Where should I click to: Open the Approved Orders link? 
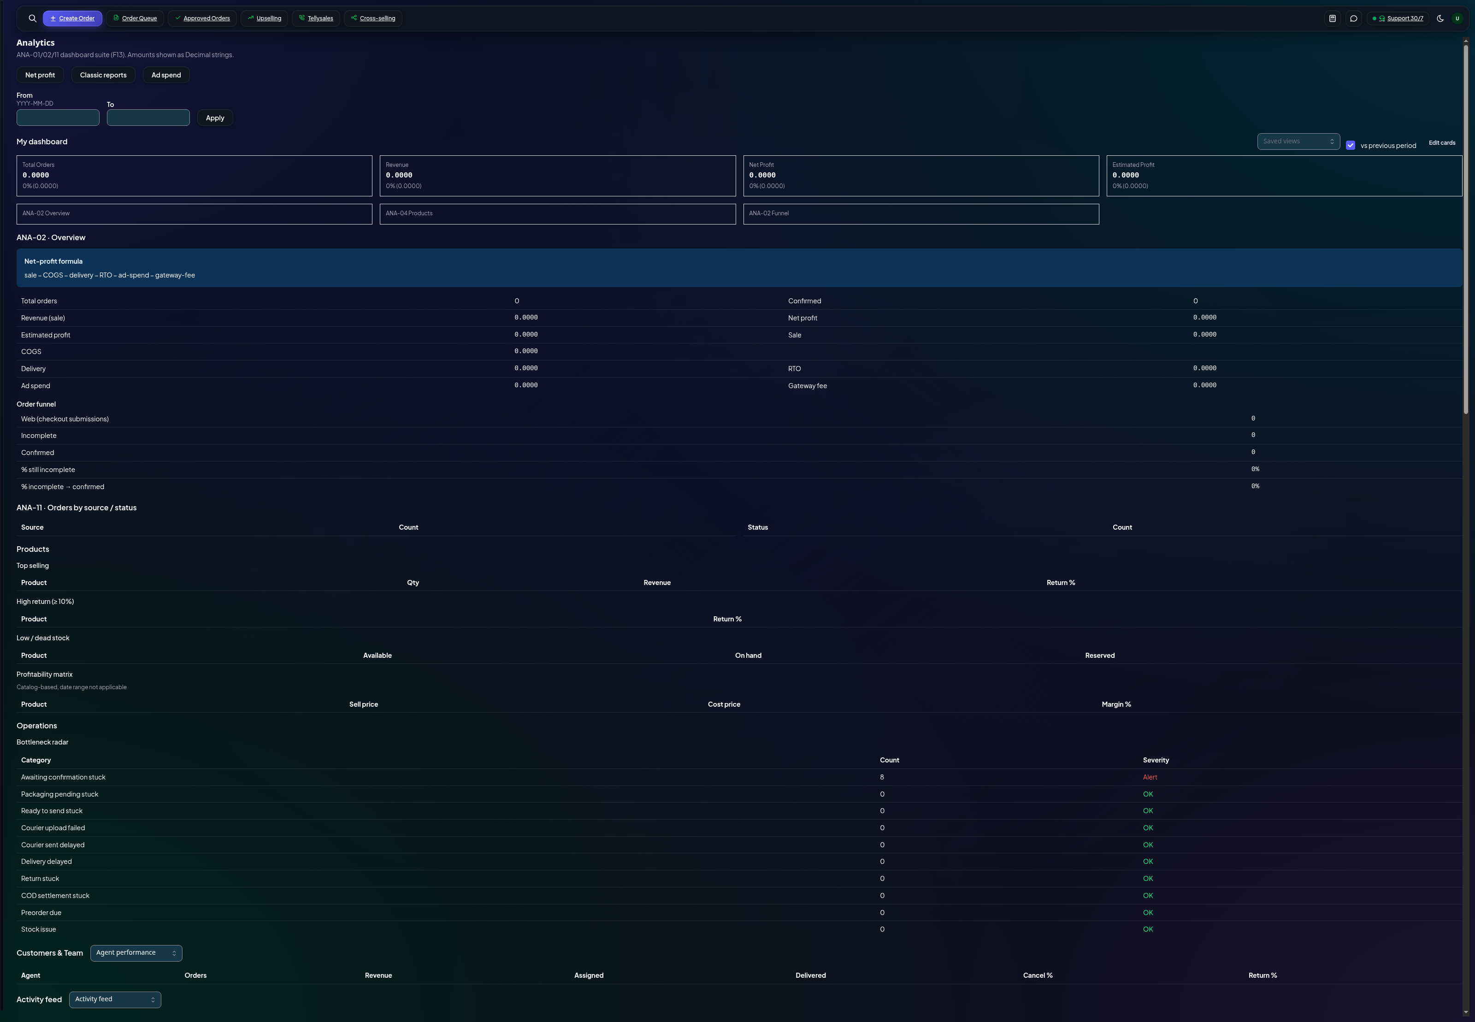pyautogui.click(x=206, y=18)
